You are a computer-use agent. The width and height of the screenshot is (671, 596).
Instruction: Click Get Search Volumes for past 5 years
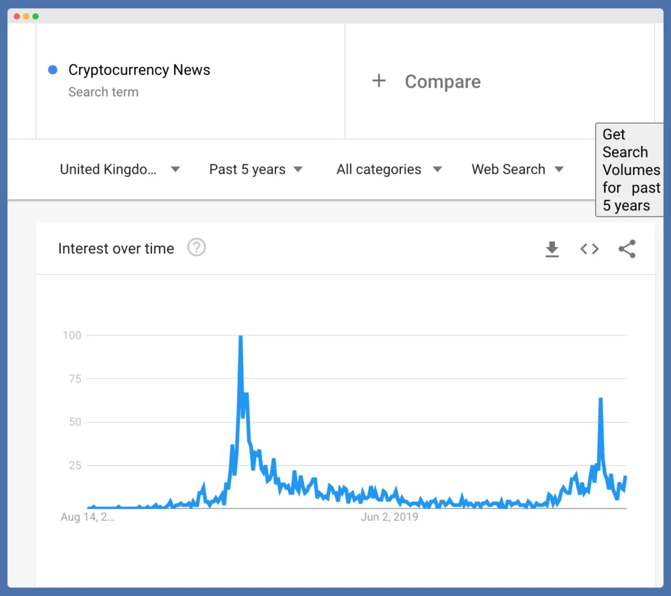(630, 170)
